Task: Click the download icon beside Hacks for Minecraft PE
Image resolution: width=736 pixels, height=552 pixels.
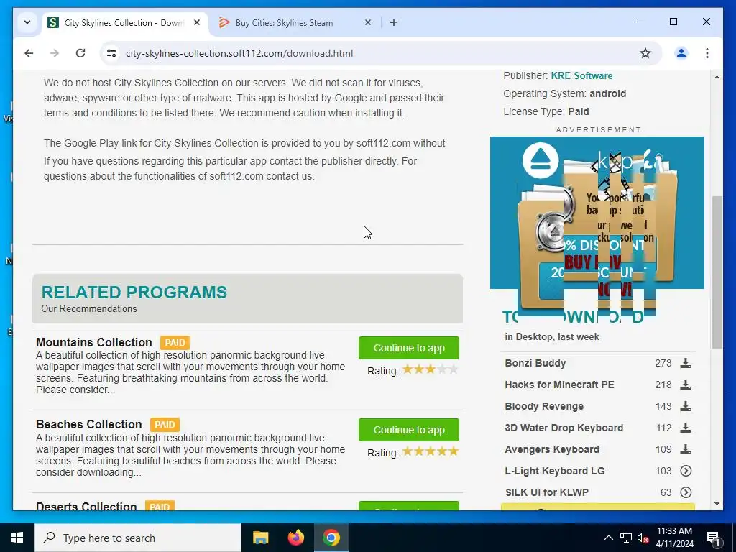Action: click(x=685, y=385)
